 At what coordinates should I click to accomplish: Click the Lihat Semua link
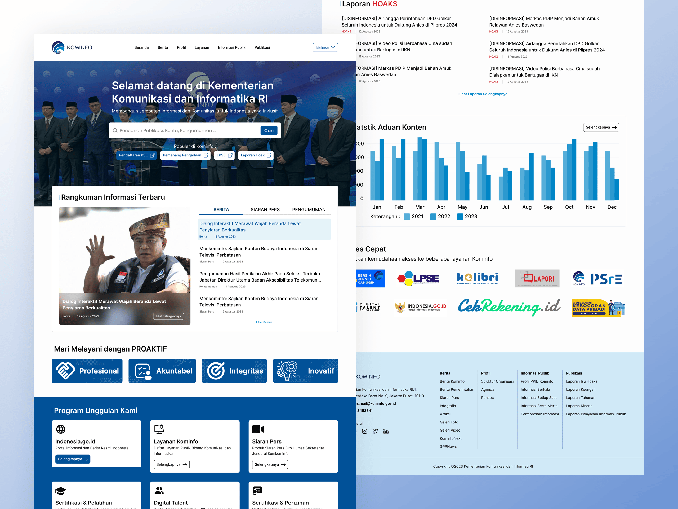(264, 322)
